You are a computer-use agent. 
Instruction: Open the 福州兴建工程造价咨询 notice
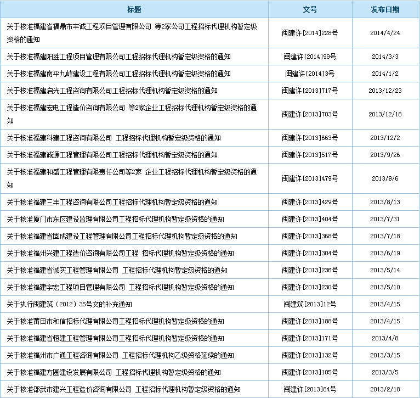[x=120, y=253]
